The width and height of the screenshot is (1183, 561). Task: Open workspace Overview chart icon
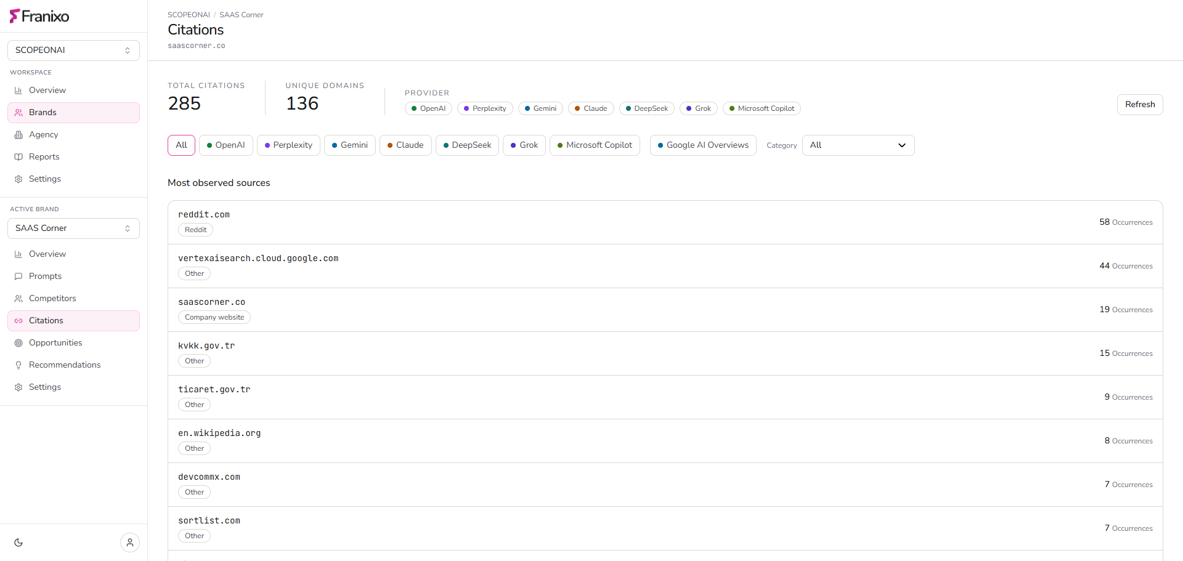click(x=18, y=91)
